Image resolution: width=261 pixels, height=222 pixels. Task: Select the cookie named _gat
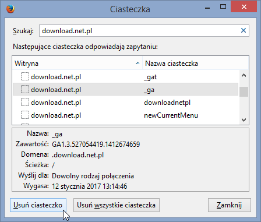tap(150, 77)
